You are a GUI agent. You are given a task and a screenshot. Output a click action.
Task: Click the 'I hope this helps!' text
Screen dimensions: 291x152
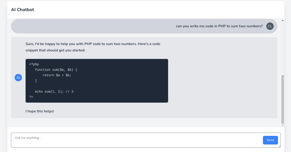pos(40,111)
